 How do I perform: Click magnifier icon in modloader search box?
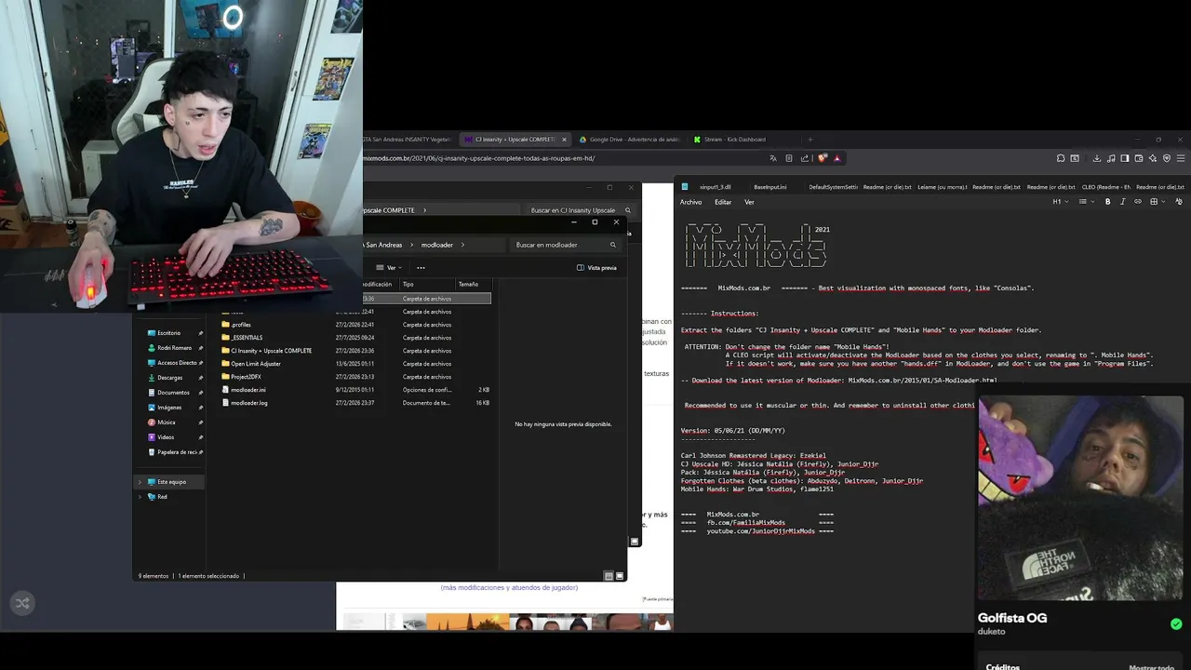(x=612, y=245)
